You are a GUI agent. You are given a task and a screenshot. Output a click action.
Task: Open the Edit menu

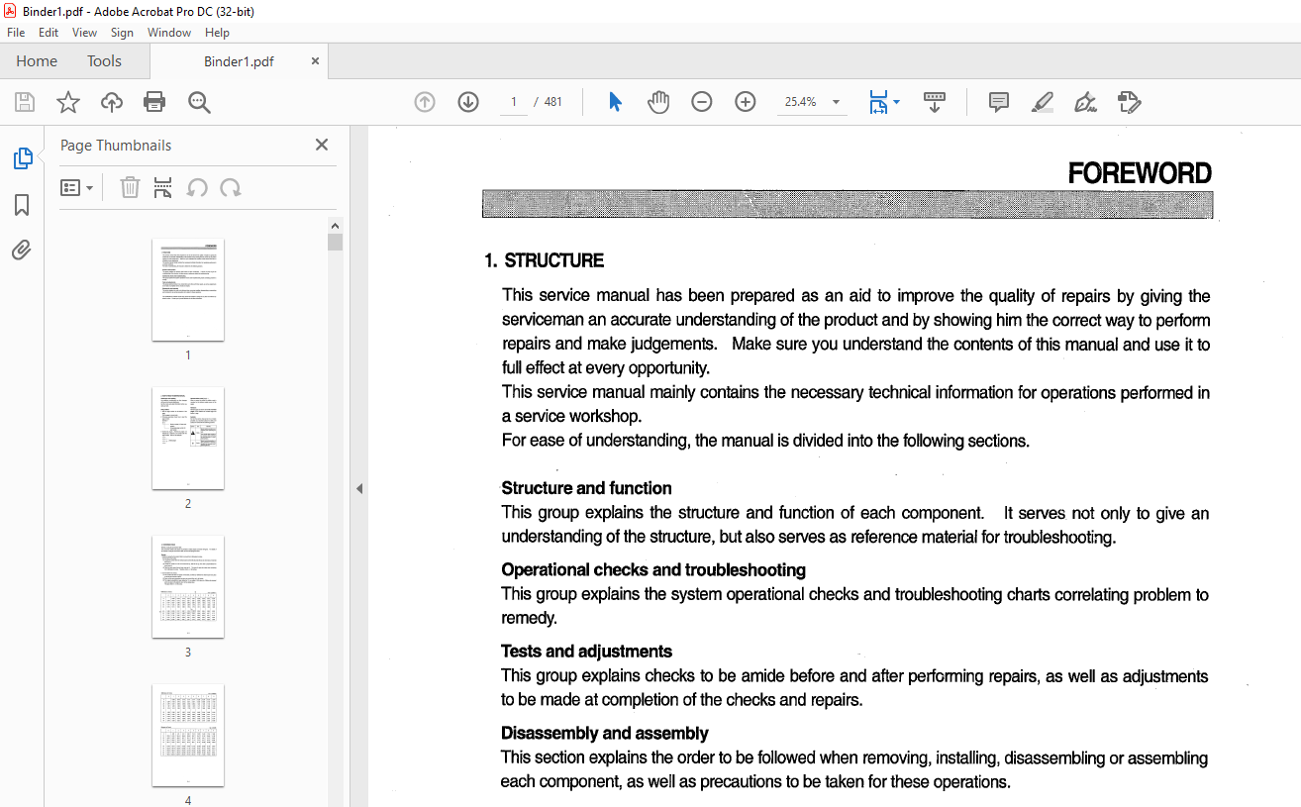tap(49, 33)
